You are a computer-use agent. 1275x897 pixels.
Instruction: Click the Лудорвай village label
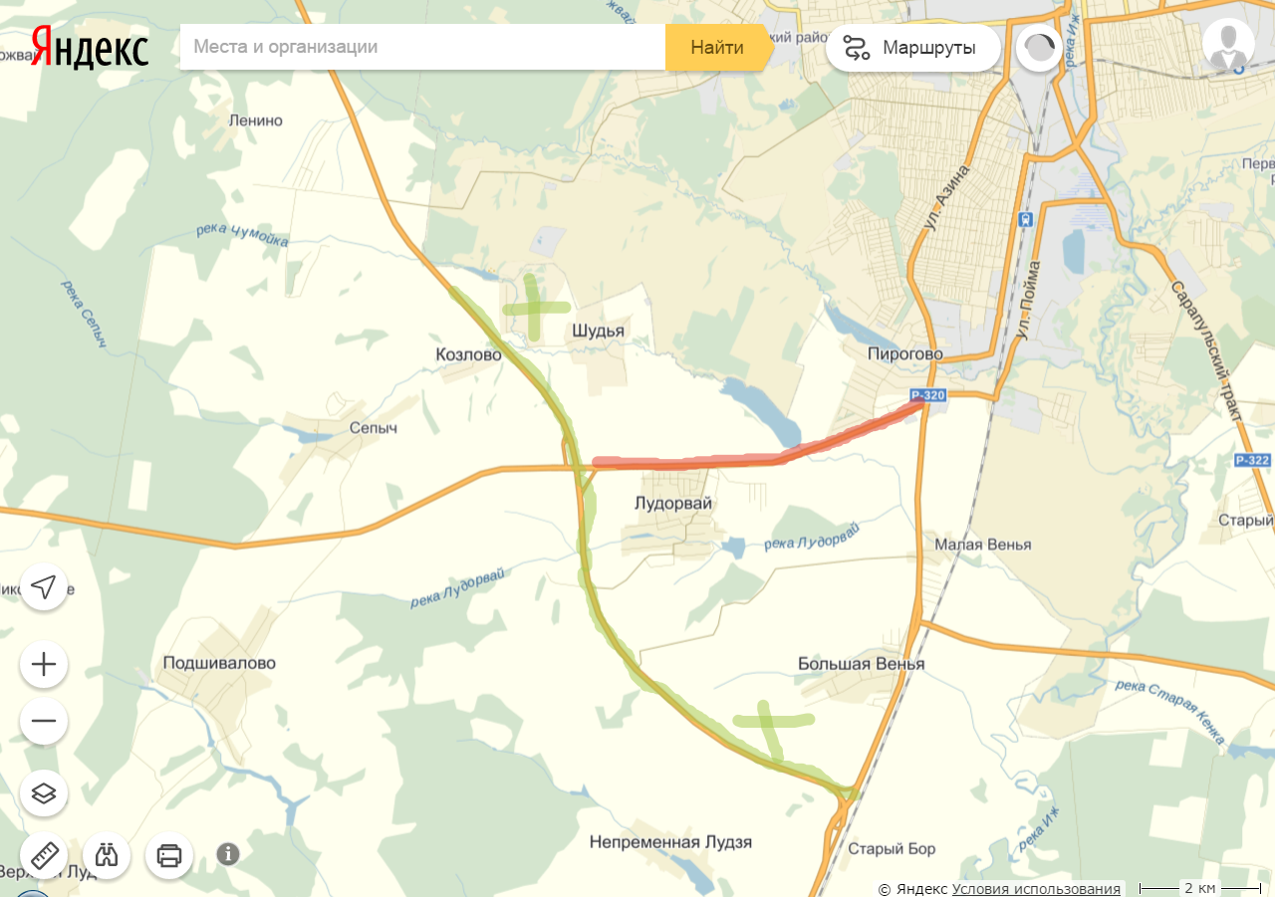click(x=673, y=504)
